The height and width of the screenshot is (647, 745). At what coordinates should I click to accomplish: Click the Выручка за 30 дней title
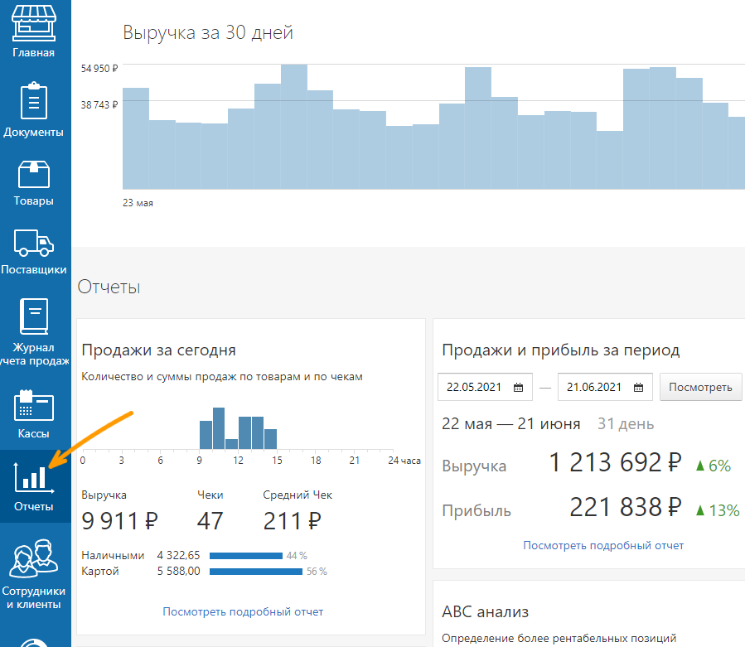(x=208, y=33)
